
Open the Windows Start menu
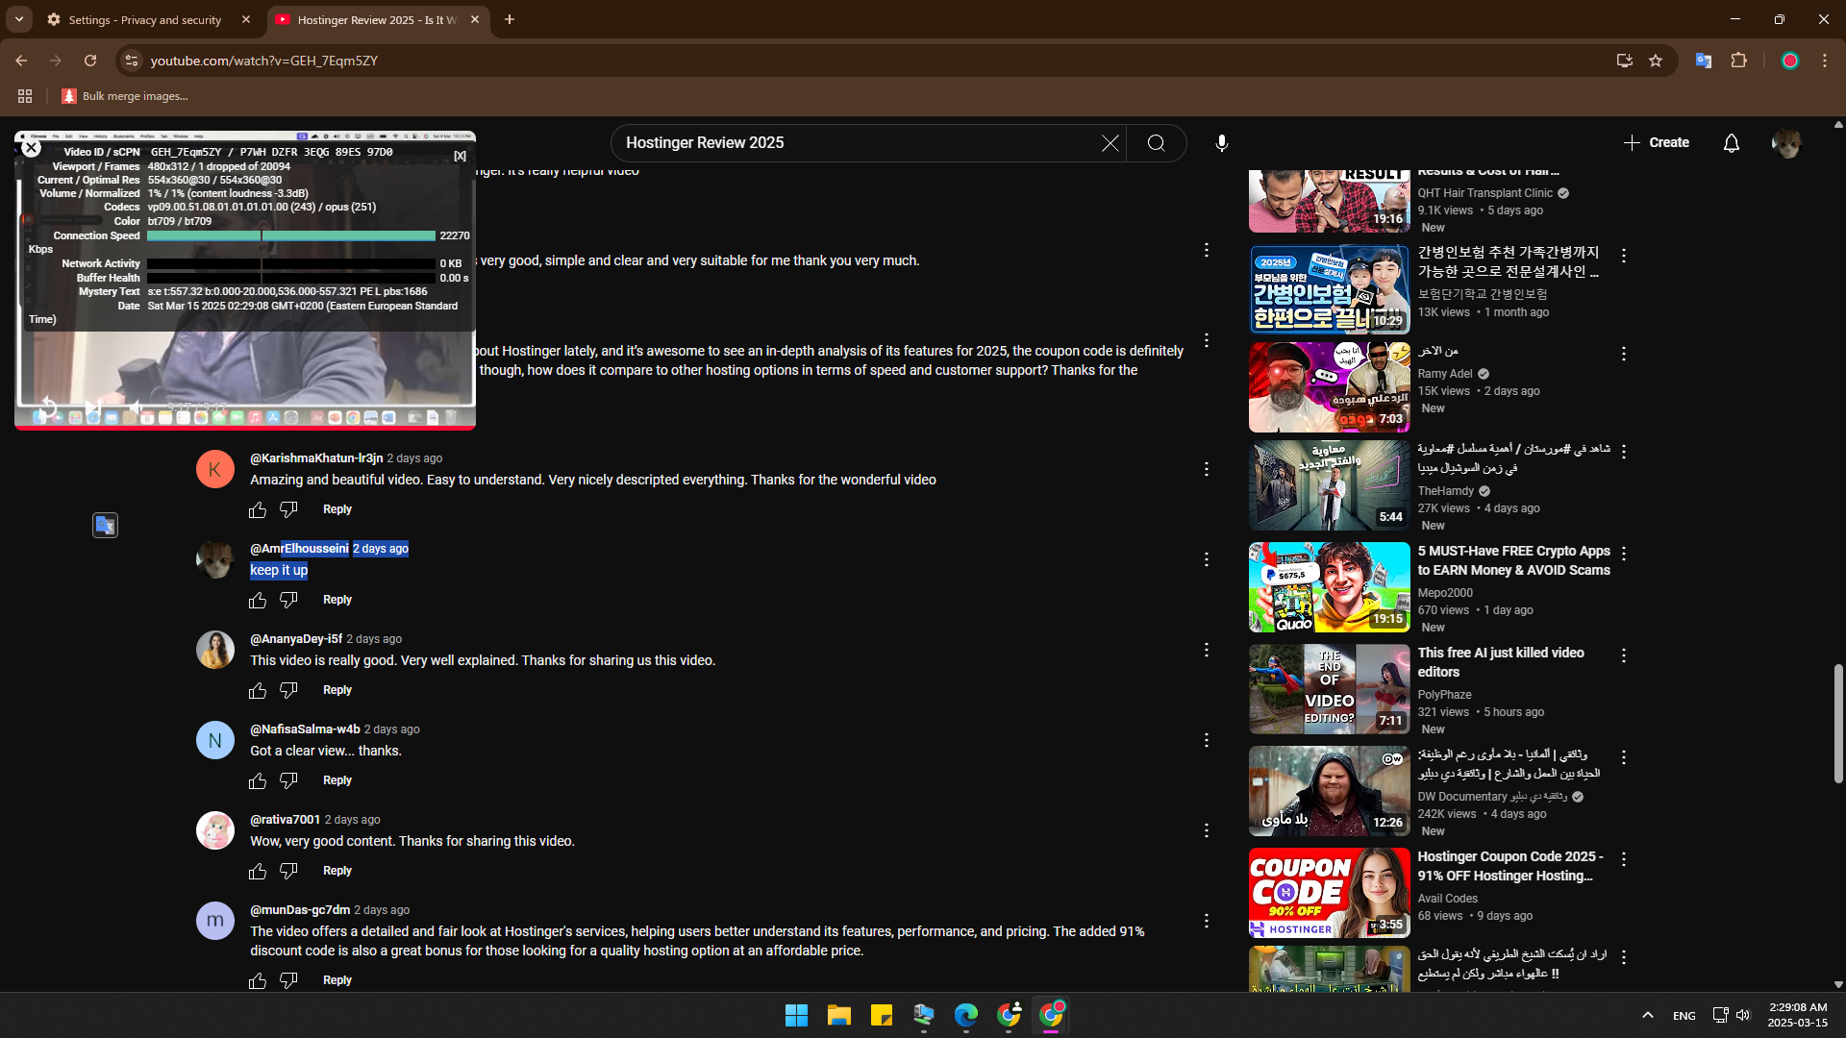tap(796, 1015)
